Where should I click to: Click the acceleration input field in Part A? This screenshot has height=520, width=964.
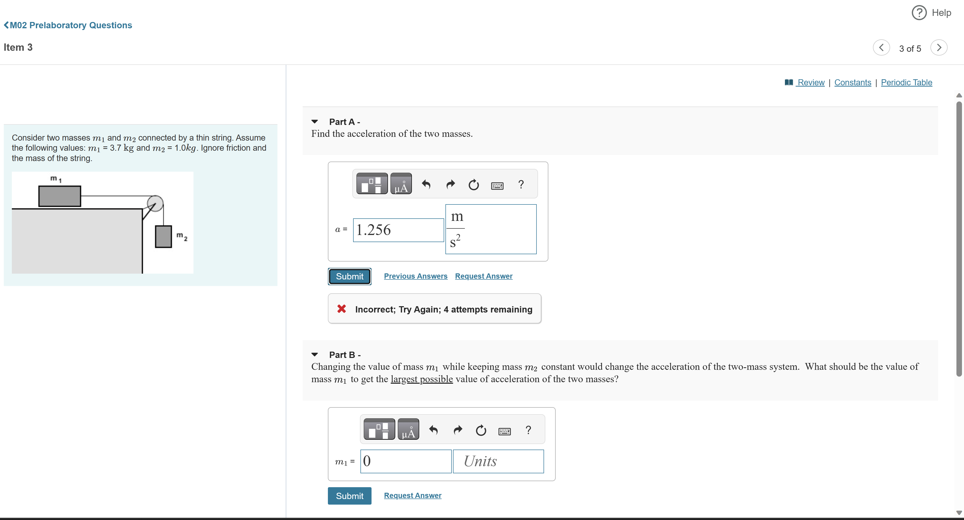(396, 229)
